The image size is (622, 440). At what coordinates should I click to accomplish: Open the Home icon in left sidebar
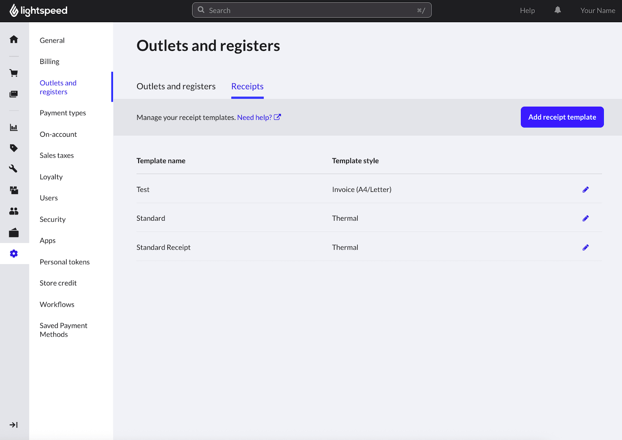pos(14,40)
